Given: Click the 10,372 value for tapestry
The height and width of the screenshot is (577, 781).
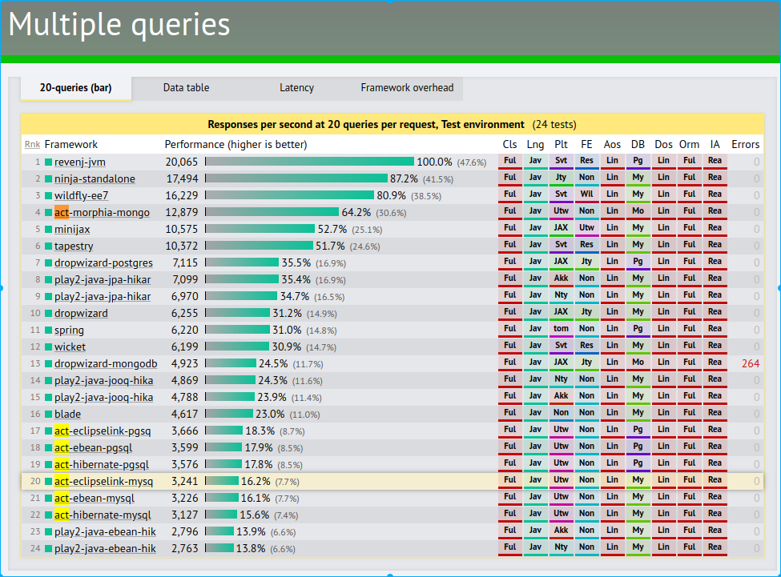Looking at the screenshot, I should pyautogui.click(x=182, y=246).
